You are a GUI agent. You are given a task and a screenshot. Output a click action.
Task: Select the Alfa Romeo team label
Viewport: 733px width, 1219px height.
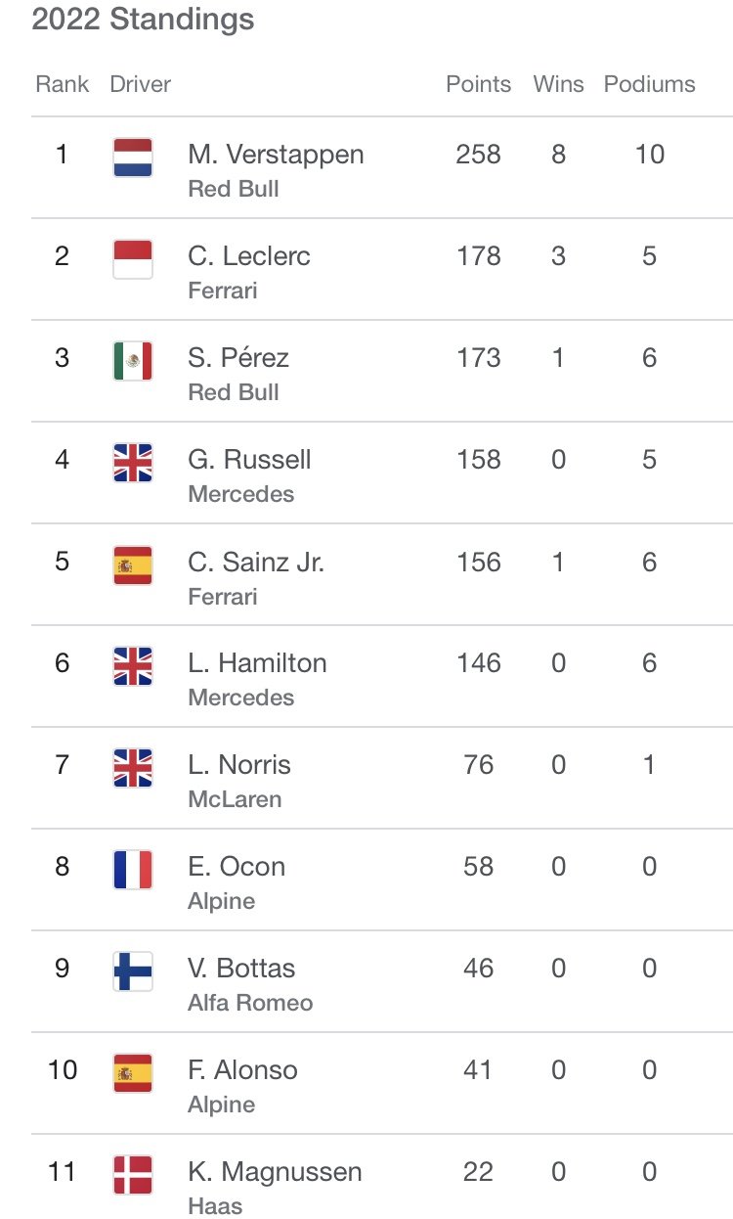click(x=250, y=1003)
